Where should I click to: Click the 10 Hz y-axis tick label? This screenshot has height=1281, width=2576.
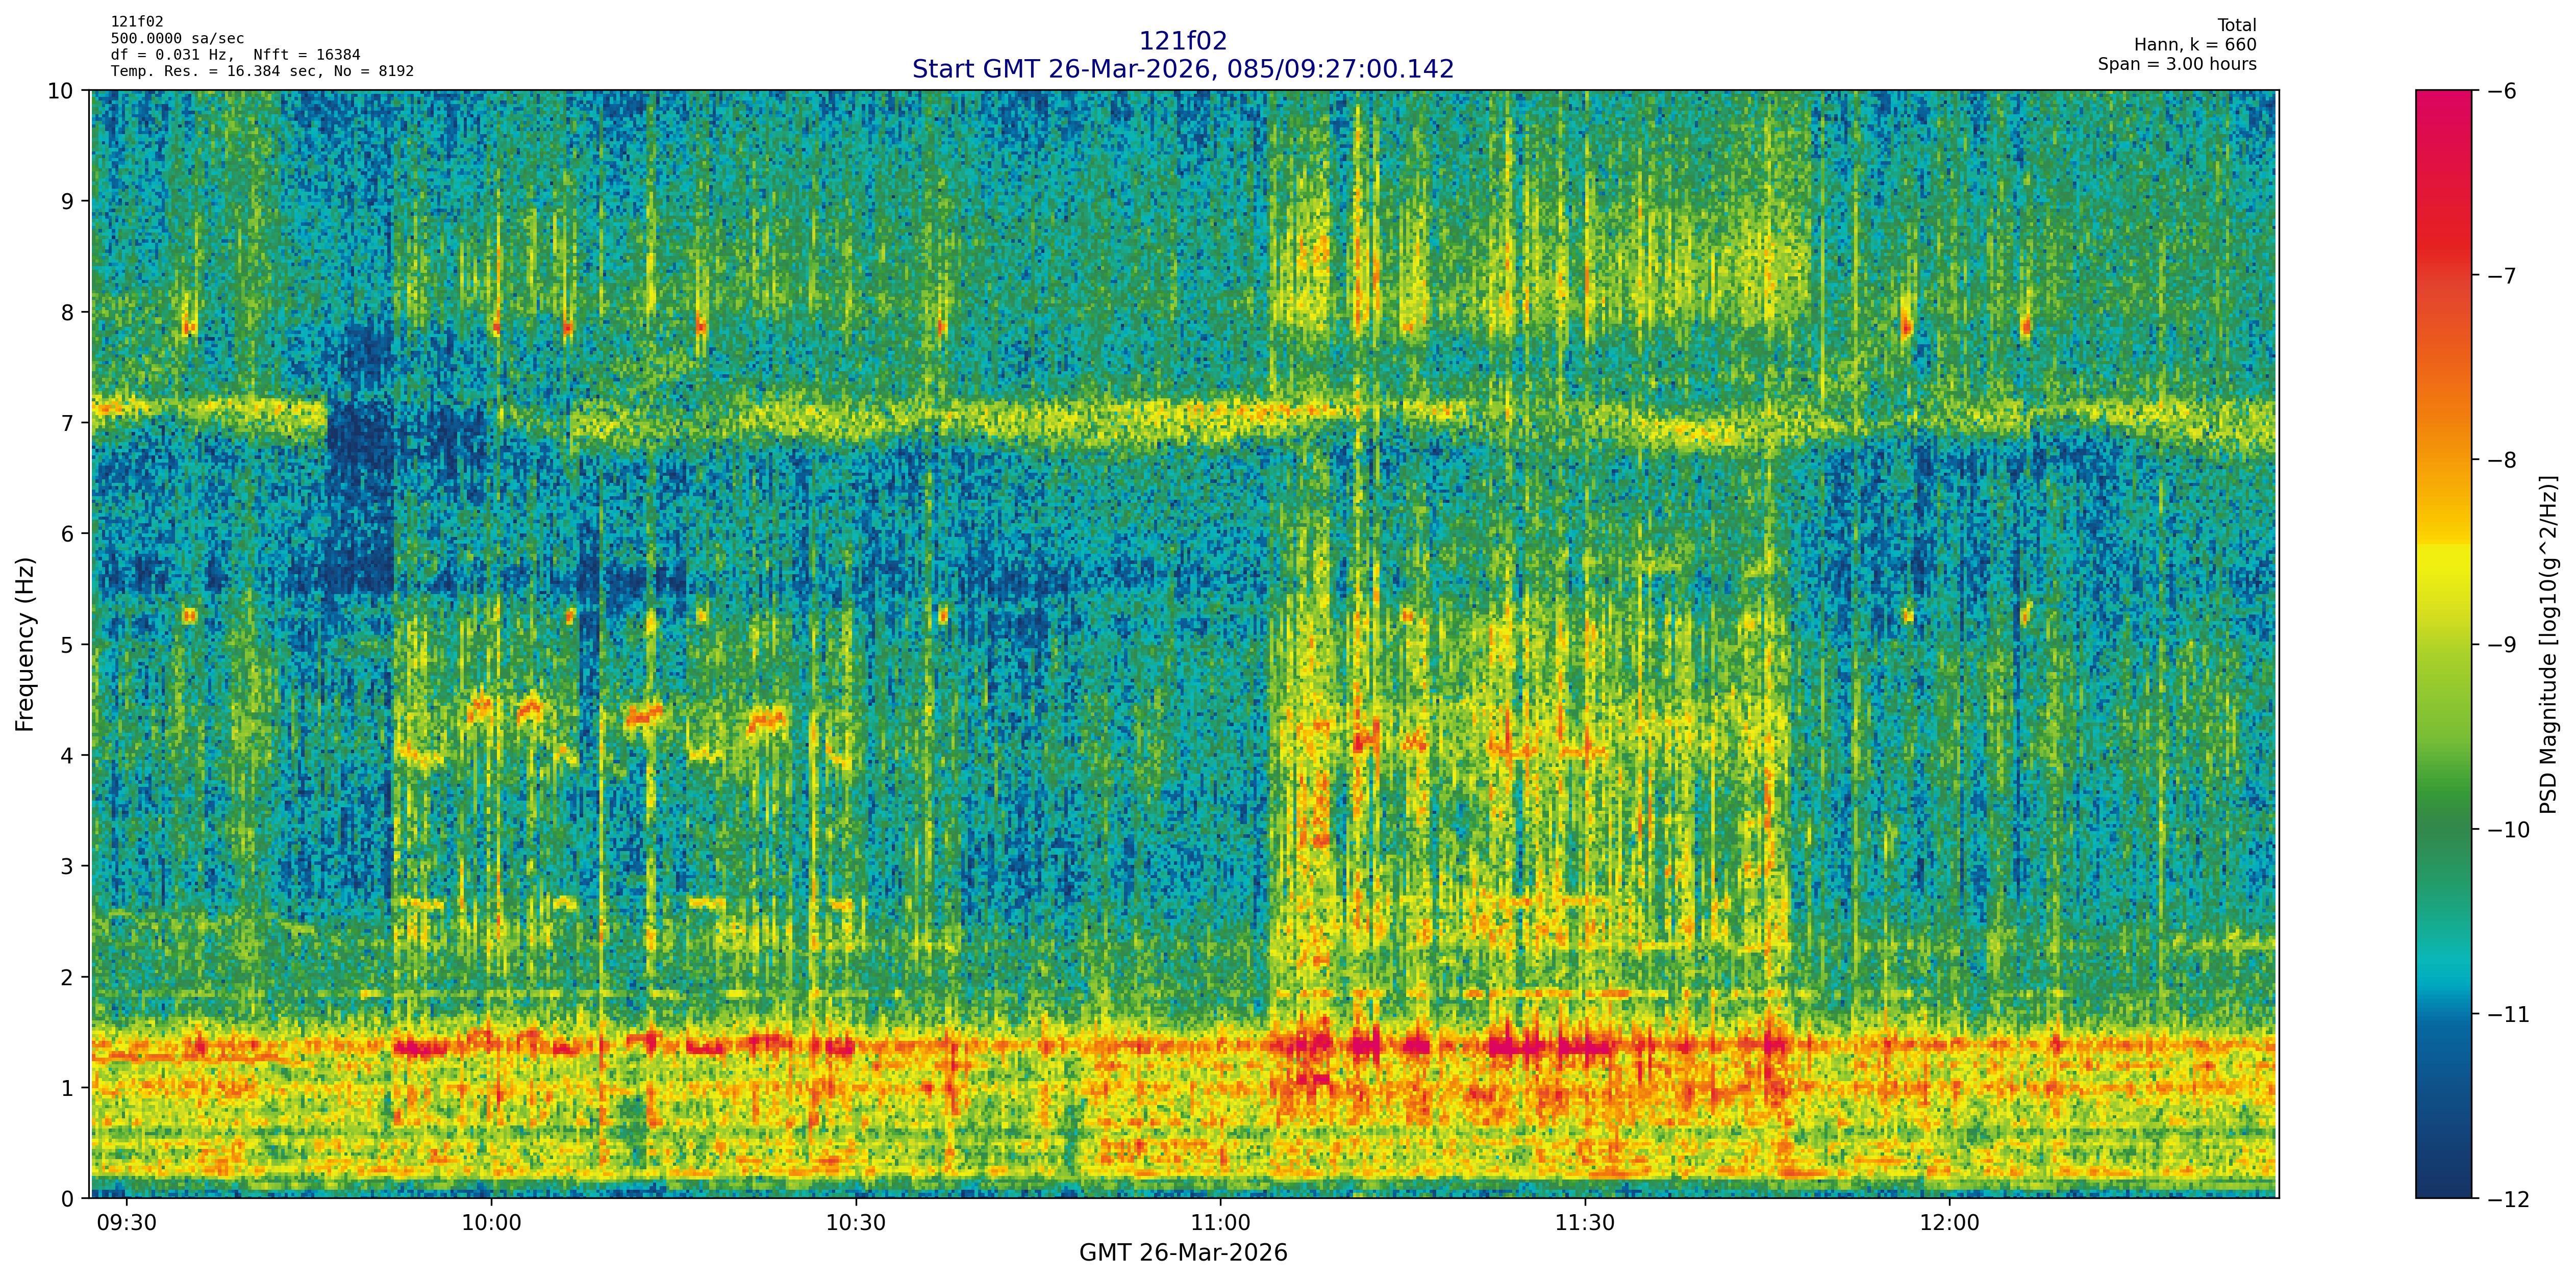(62, 91)
